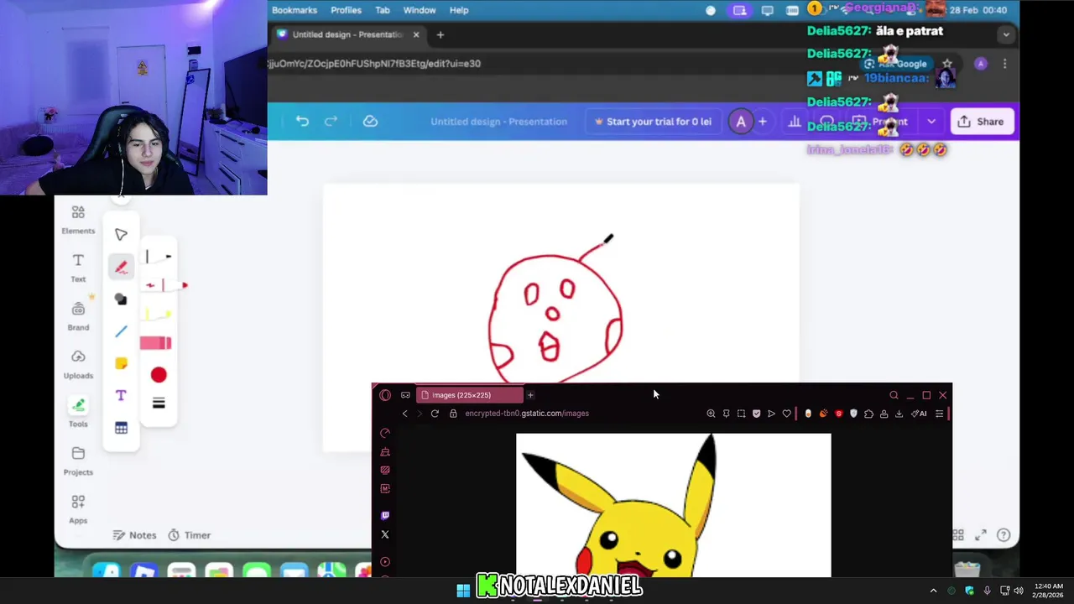Open extensions cube icon in Opera toolbar
The width and height of the screenshot is (1074, 604).
point(868,414)
